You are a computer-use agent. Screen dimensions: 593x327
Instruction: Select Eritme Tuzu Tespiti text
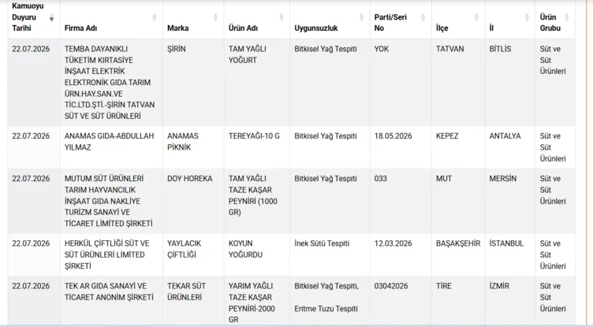(x=326, y=309)
